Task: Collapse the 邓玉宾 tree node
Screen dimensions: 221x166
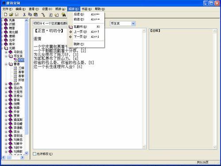Action: (x=6, y=56)
